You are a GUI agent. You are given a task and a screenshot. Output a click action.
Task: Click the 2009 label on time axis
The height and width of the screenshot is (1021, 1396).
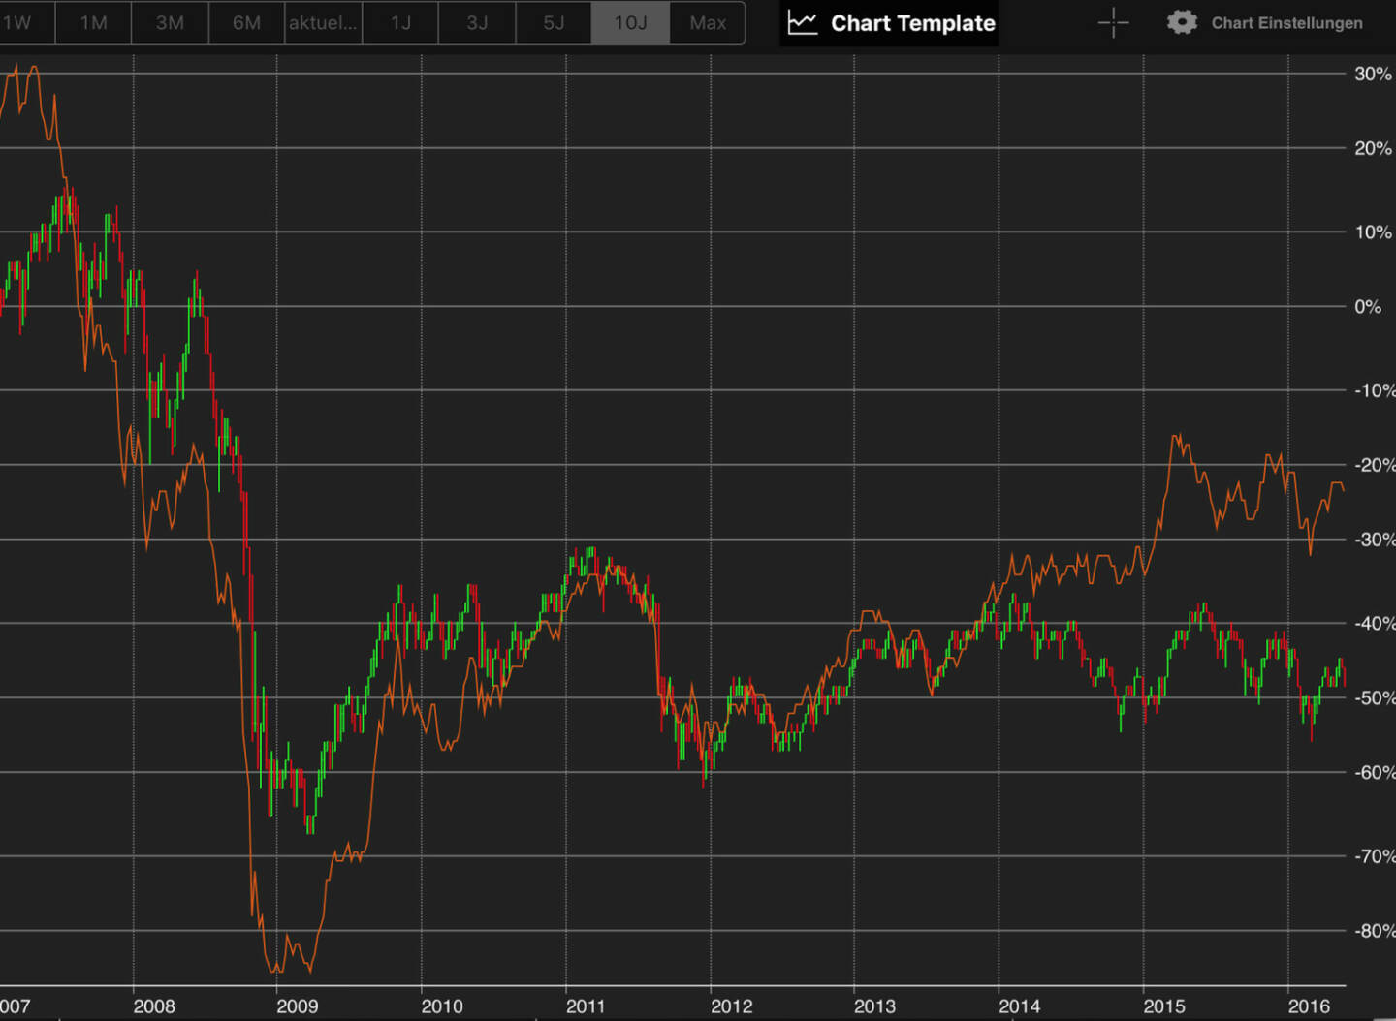297,1006
